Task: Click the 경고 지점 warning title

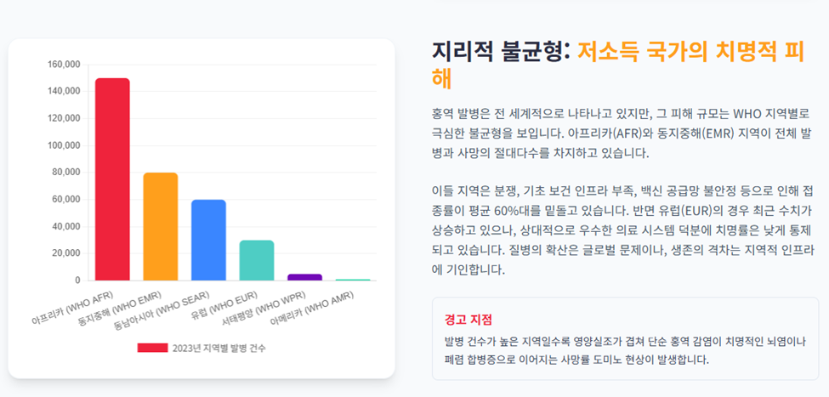Action: coord(468,320)
